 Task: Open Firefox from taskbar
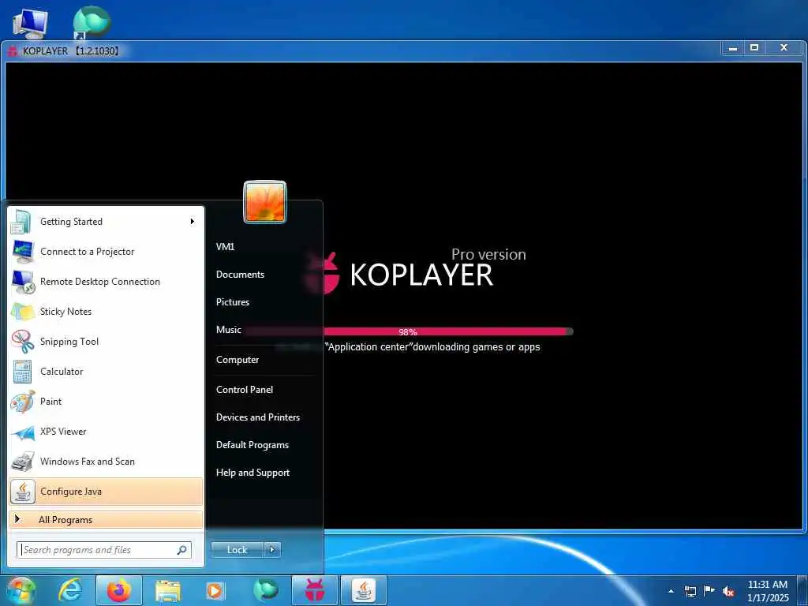pyautogui.click(x=119, y=590)
